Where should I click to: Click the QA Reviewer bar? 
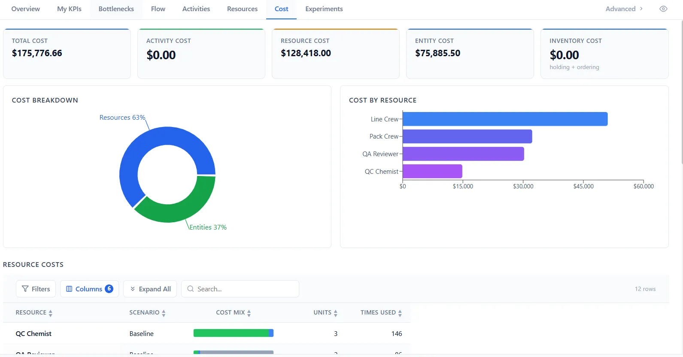click(463, 154)
